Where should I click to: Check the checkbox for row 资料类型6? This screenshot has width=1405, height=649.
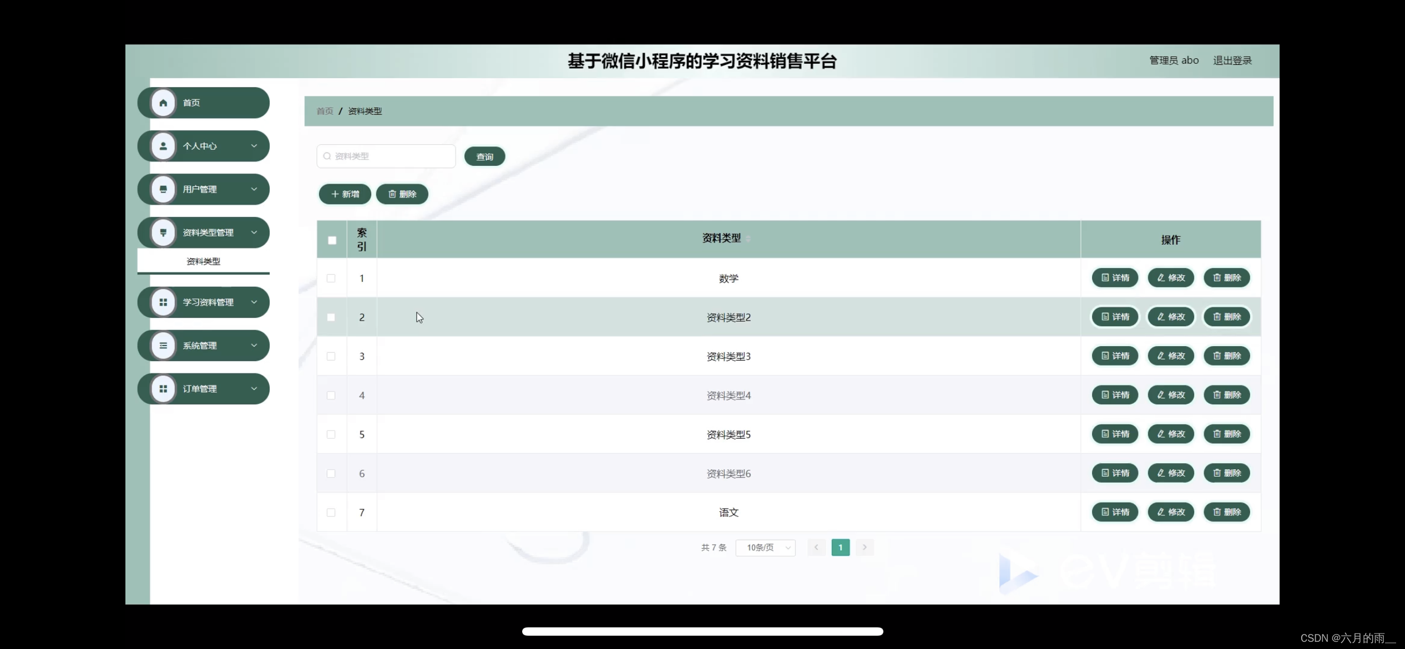(331, 473)
